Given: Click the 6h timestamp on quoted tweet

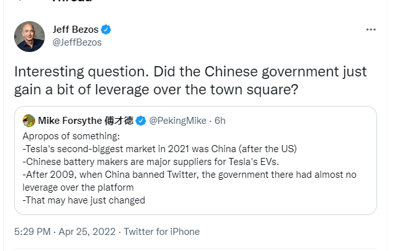Looking at the screenshot, I should (220, 121).
